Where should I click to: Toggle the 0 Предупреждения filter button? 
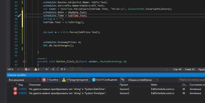(x=76, y=80)
